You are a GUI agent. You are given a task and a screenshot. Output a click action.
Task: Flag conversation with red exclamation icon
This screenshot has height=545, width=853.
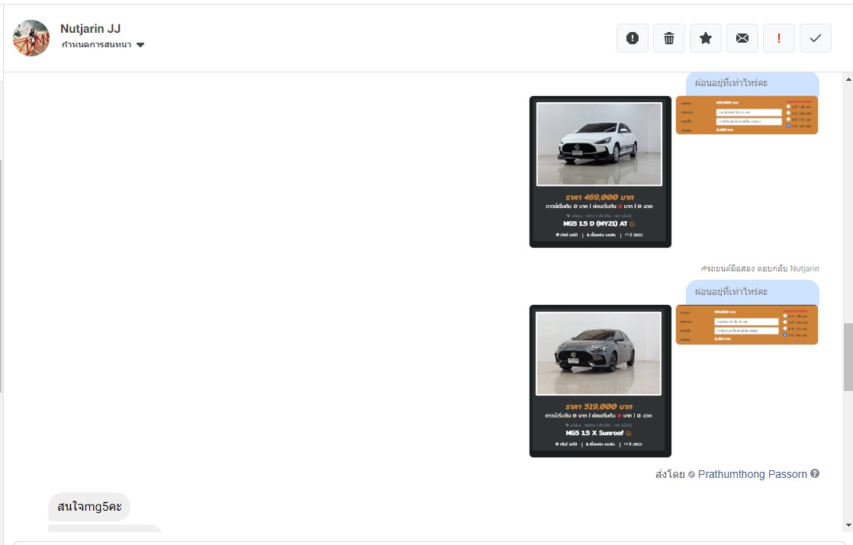point(779,38)
